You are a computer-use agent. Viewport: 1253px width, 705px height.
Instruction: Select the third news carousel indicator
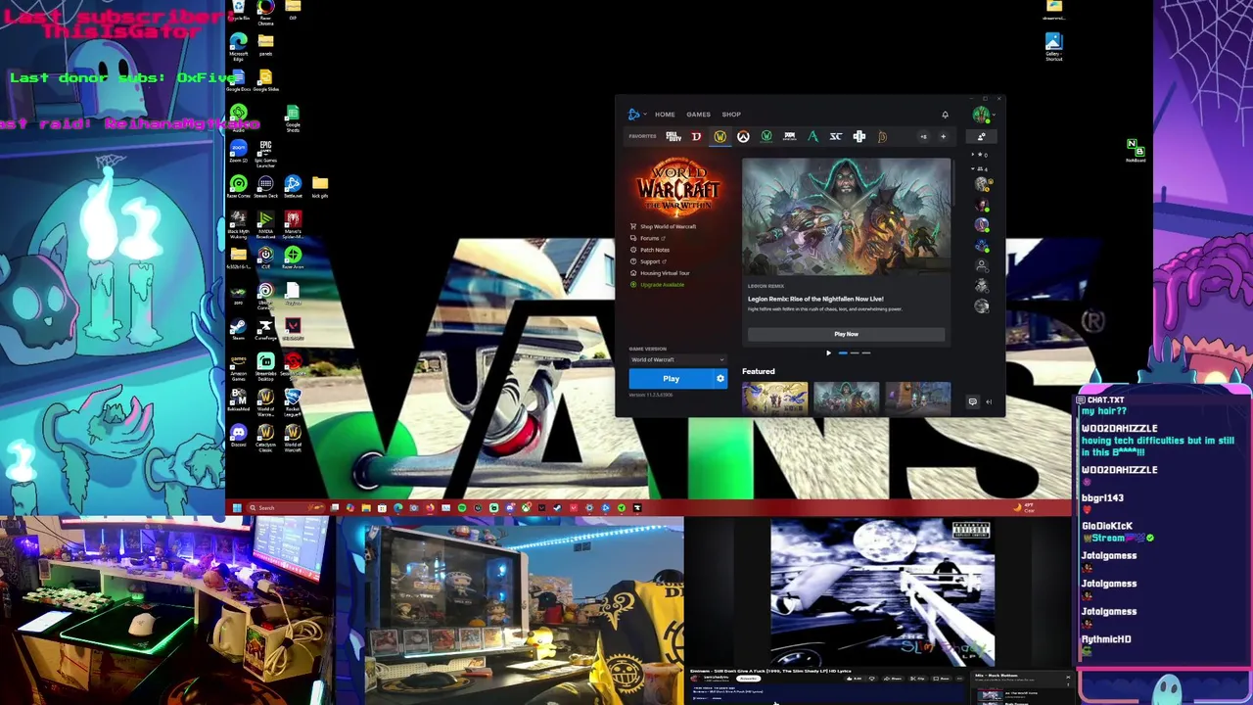[866, 352]
